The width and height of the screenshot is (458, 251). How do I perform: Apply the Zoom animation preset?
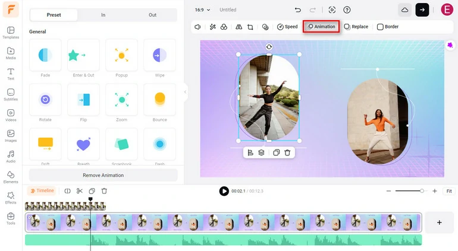121,100
